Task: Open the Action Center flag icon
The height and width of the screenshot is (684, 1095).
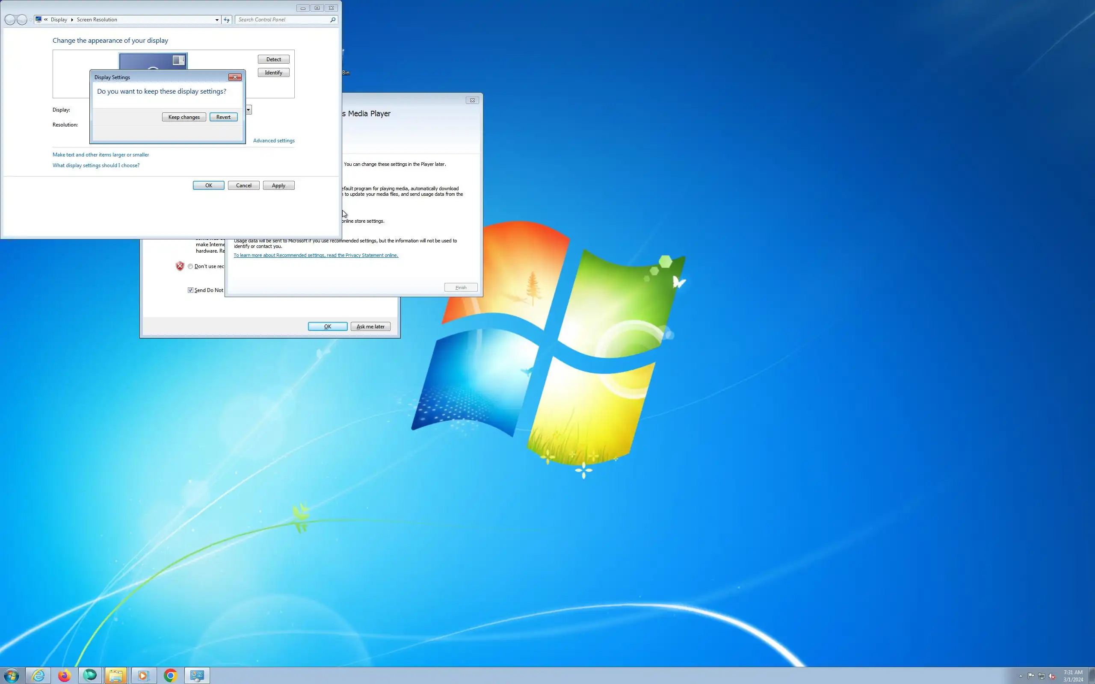Action: (x=1031, y=676)
